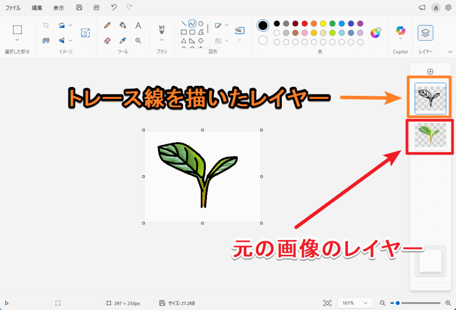Image resolution: width=456 pixels, height=310 pixels.
Task: Click the zoom in magnifier
Action: [x=448, y=303]
